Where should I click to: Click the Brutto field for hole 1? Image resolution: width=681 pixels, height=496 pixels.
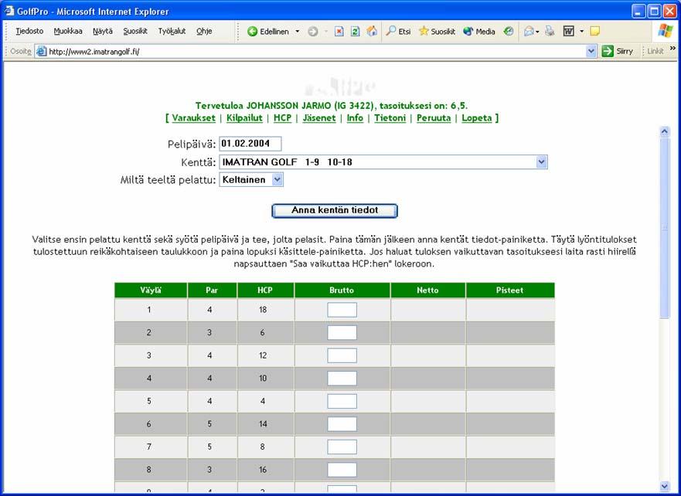tap(342, 310)
